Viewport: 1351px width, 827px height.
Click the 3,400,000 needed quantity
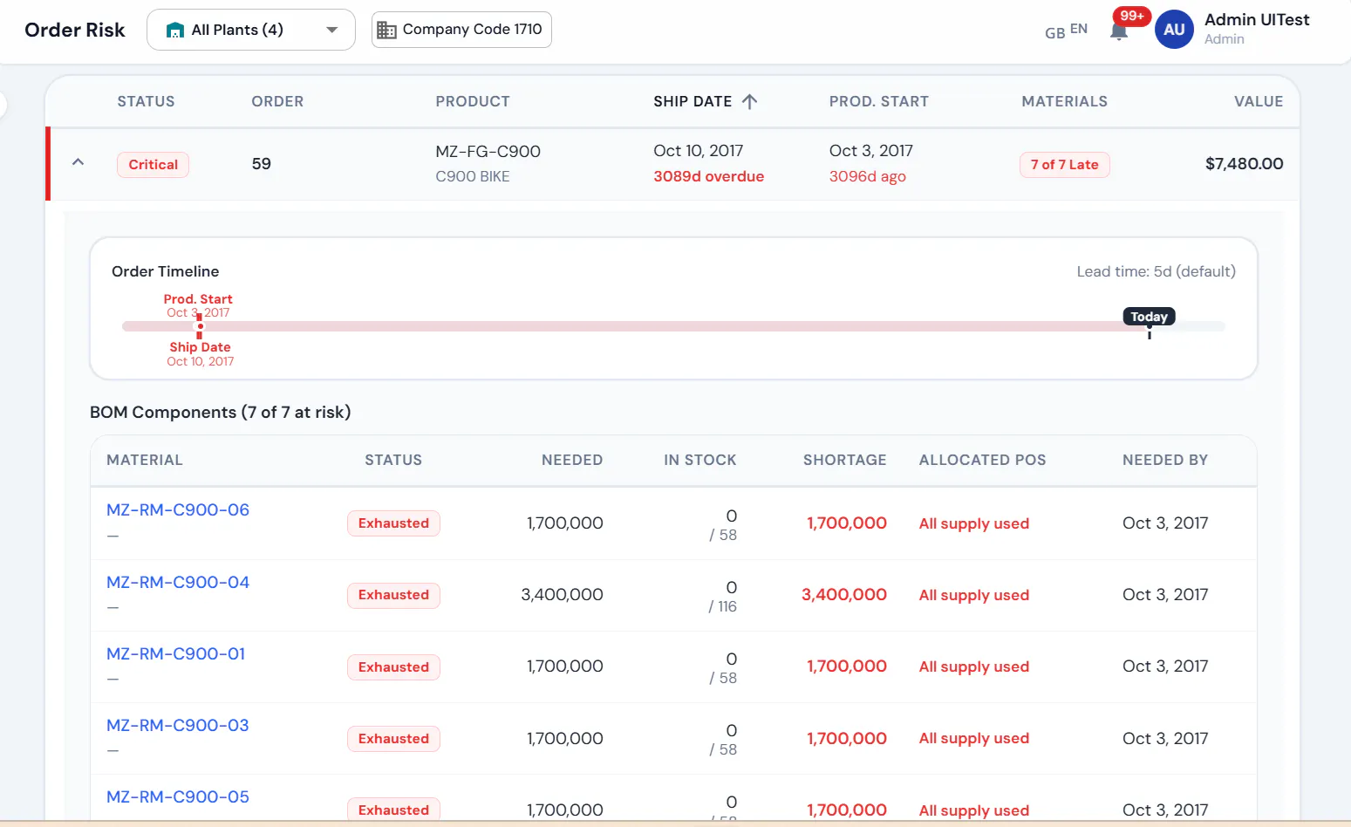(x=562, y=594)
